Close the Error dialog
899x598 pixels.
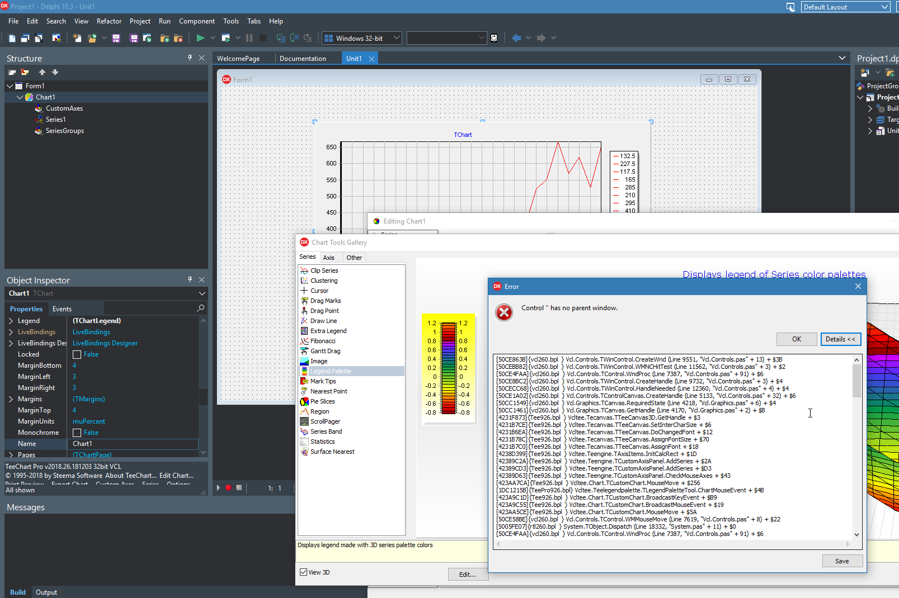(858, 286)
